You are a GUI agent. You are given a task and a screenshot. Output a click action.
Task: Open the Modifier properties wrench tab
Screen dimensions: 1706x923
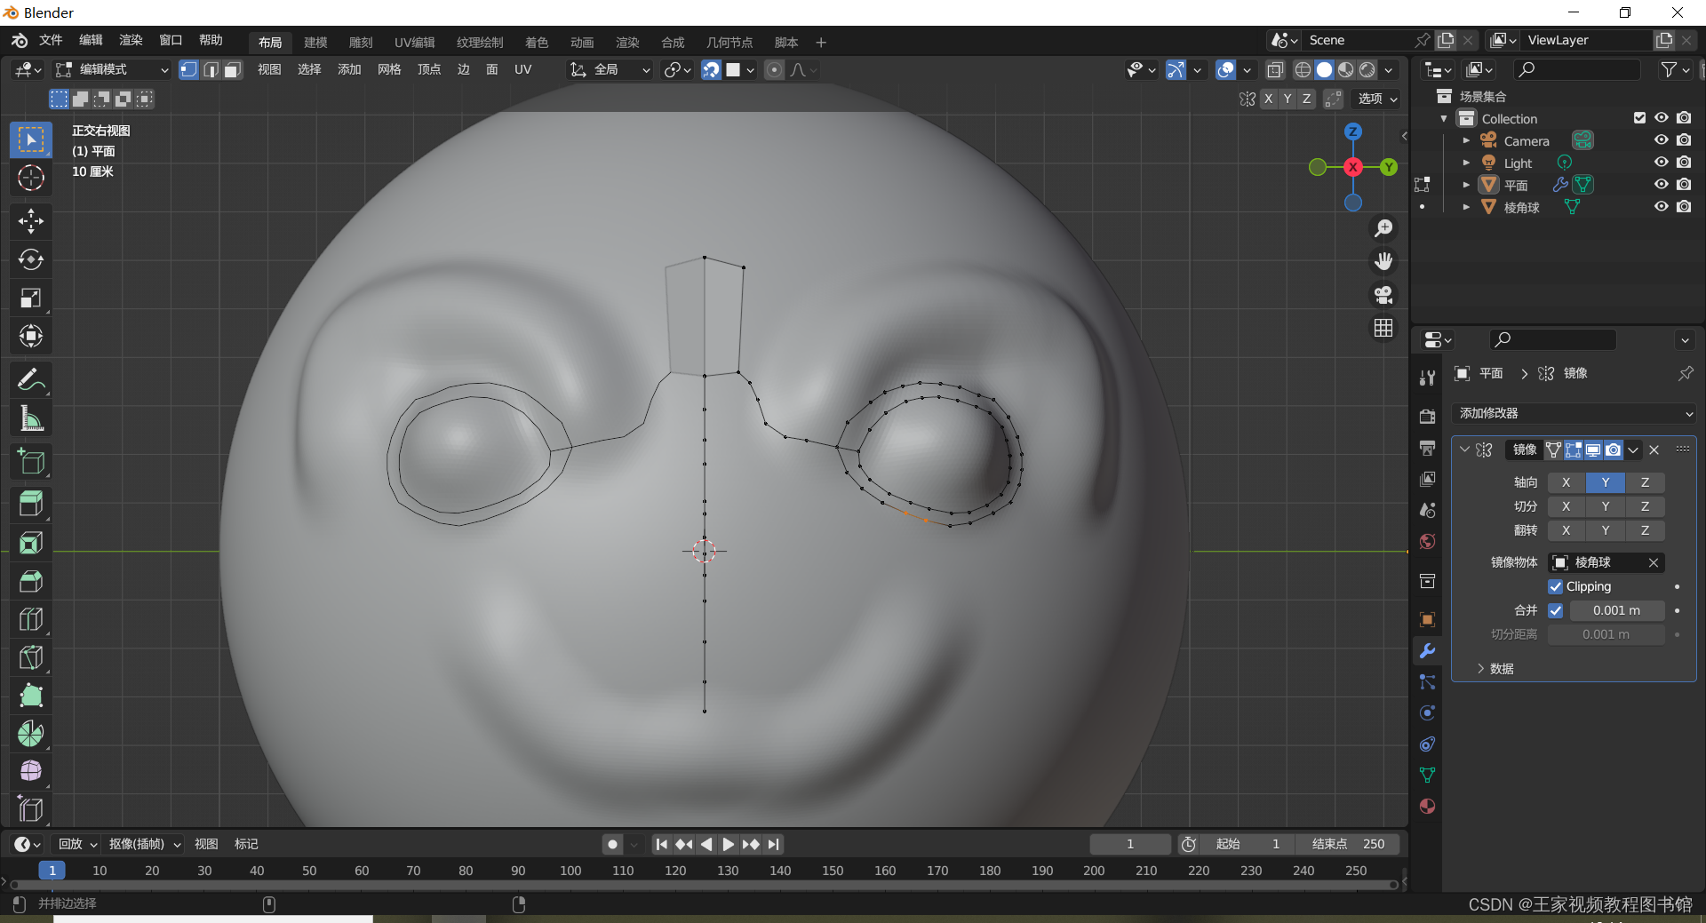(1427, 651)
